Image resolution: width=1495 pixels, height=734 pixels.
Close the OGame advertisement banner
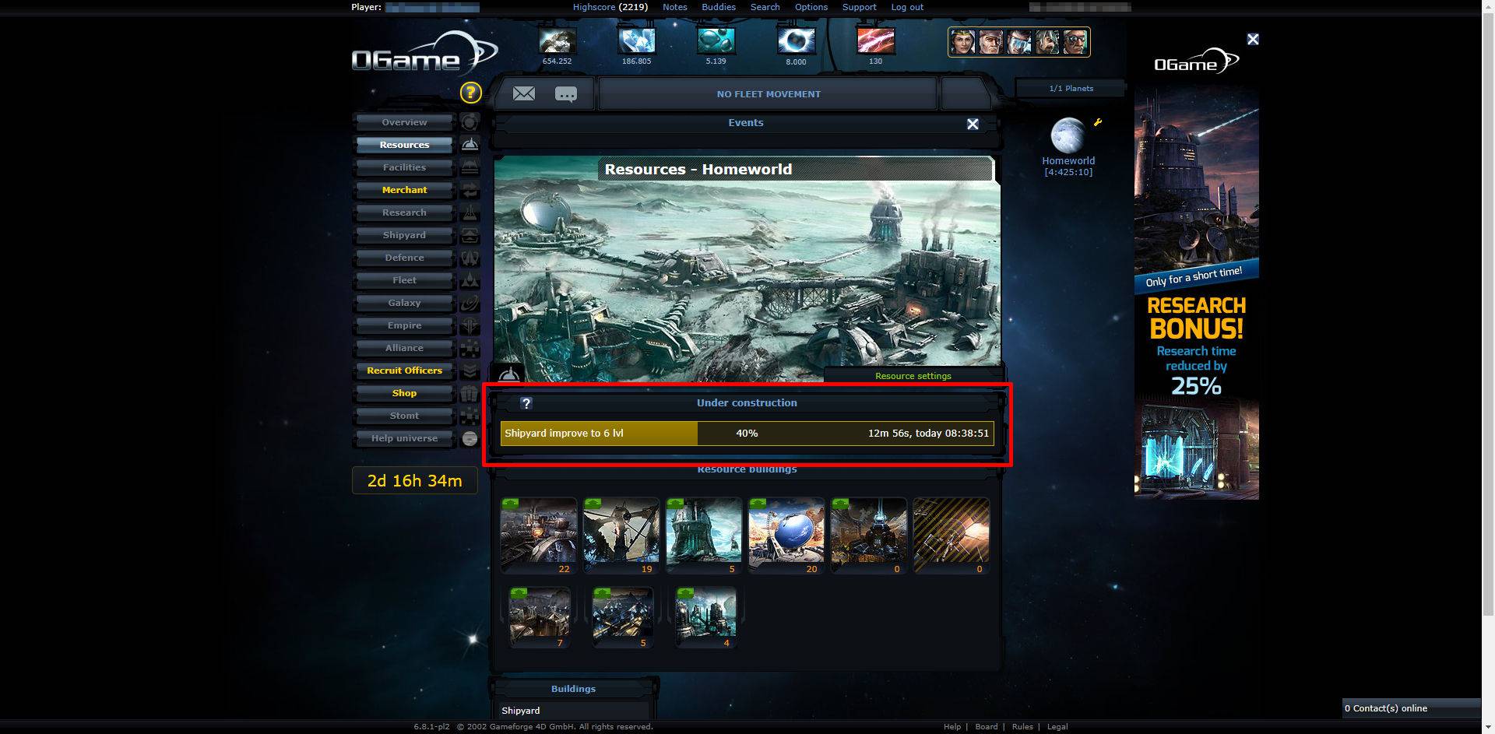click(1253, 39)
